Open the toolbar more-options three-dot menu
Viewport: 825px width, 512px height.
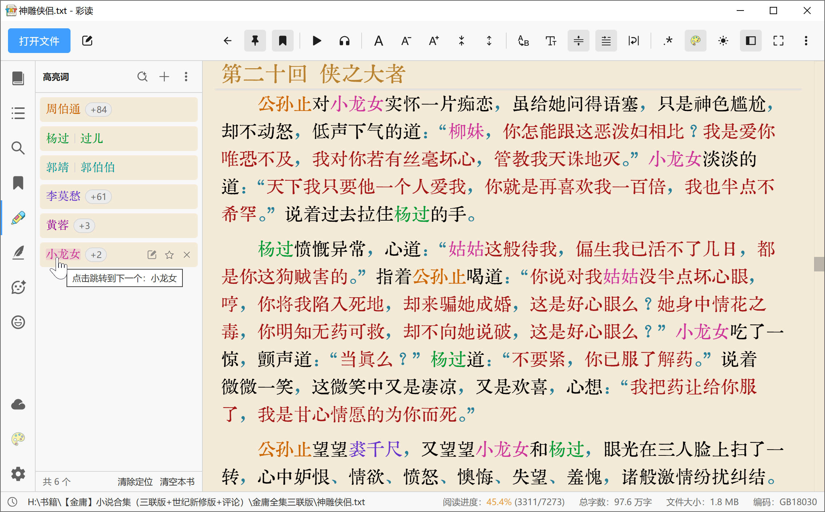806,41
